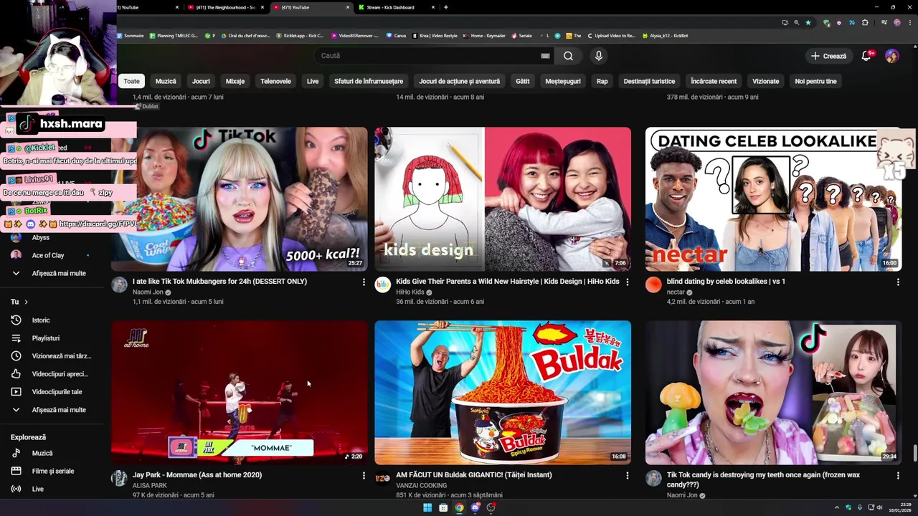
Task: Play blind dating by celeb lookalikes thumbnail
Action: 773,199
